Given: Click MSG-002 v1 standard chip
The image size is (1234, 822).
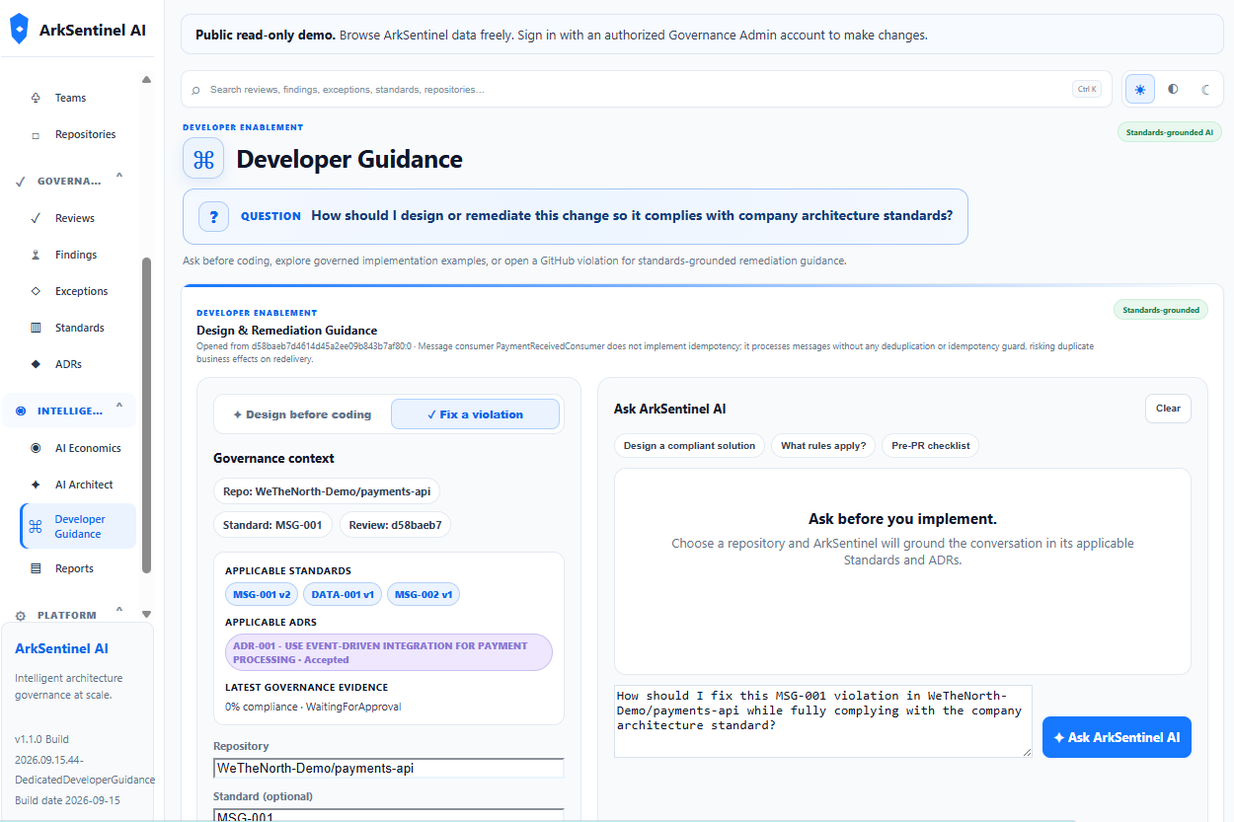Looking at the screenshot, I should [423, 595].
